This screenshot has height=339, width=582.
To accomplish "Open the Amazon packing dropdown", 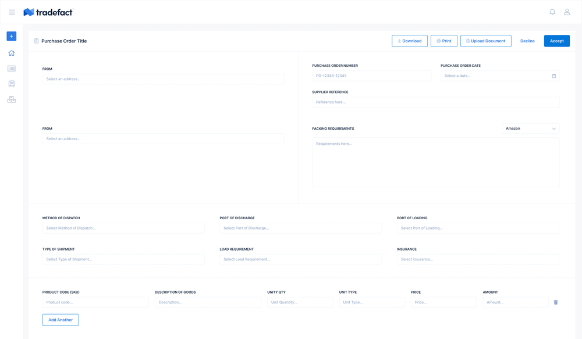I will pos(530,129).
